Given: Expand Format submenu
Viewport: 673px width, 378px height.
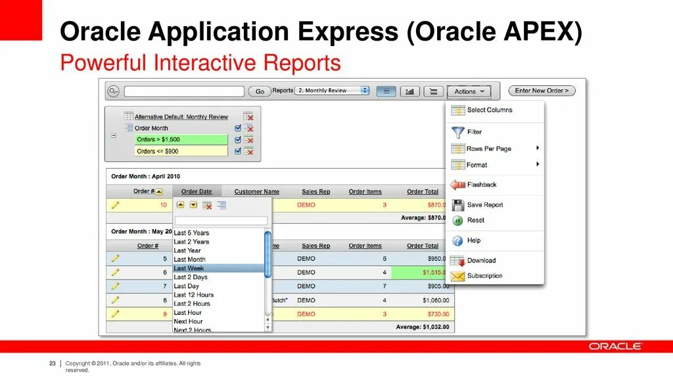Looking at the screenshot, I should [x=494, y=165].
